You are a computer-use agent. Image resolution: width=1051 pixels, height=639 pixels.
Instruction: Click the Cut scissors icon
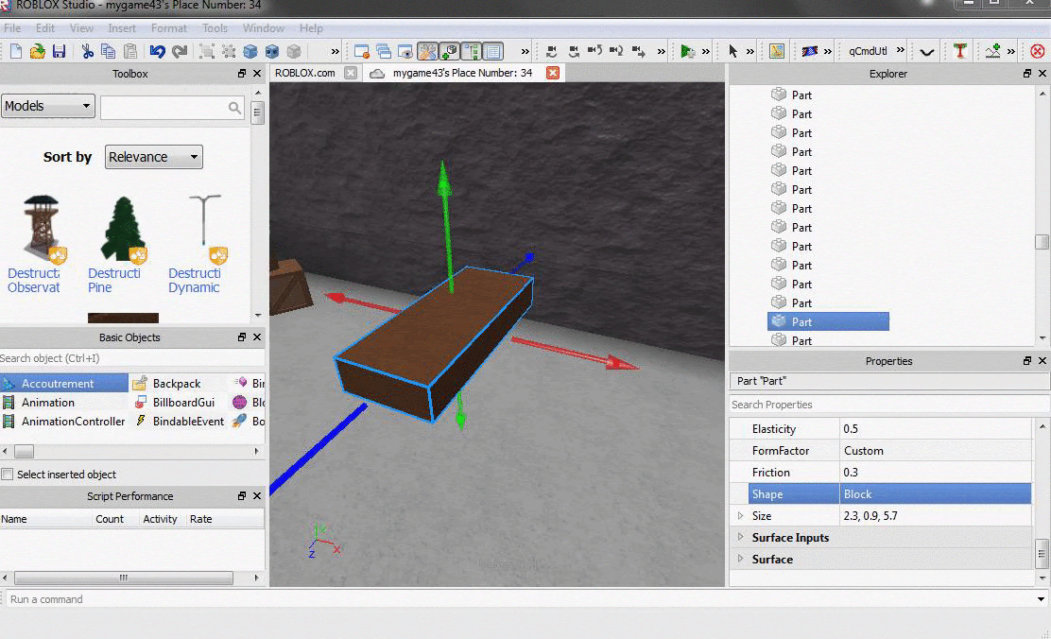point(87,51)
